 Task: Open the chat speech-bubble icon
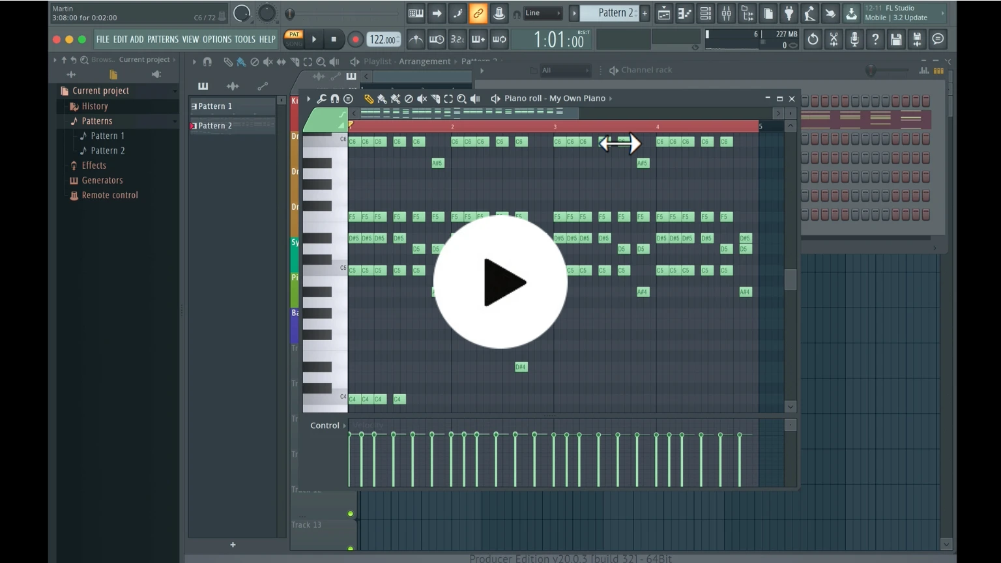(938, 40)
